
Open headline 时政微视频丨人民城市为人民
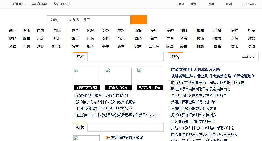point(195,69)
